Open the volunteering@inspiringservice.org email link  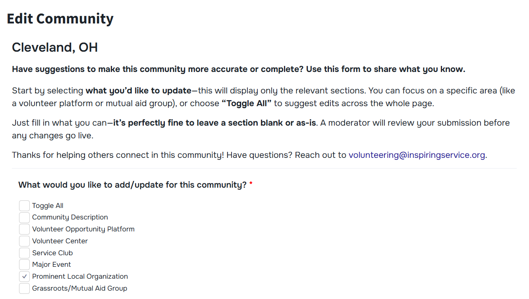[417, 155]
